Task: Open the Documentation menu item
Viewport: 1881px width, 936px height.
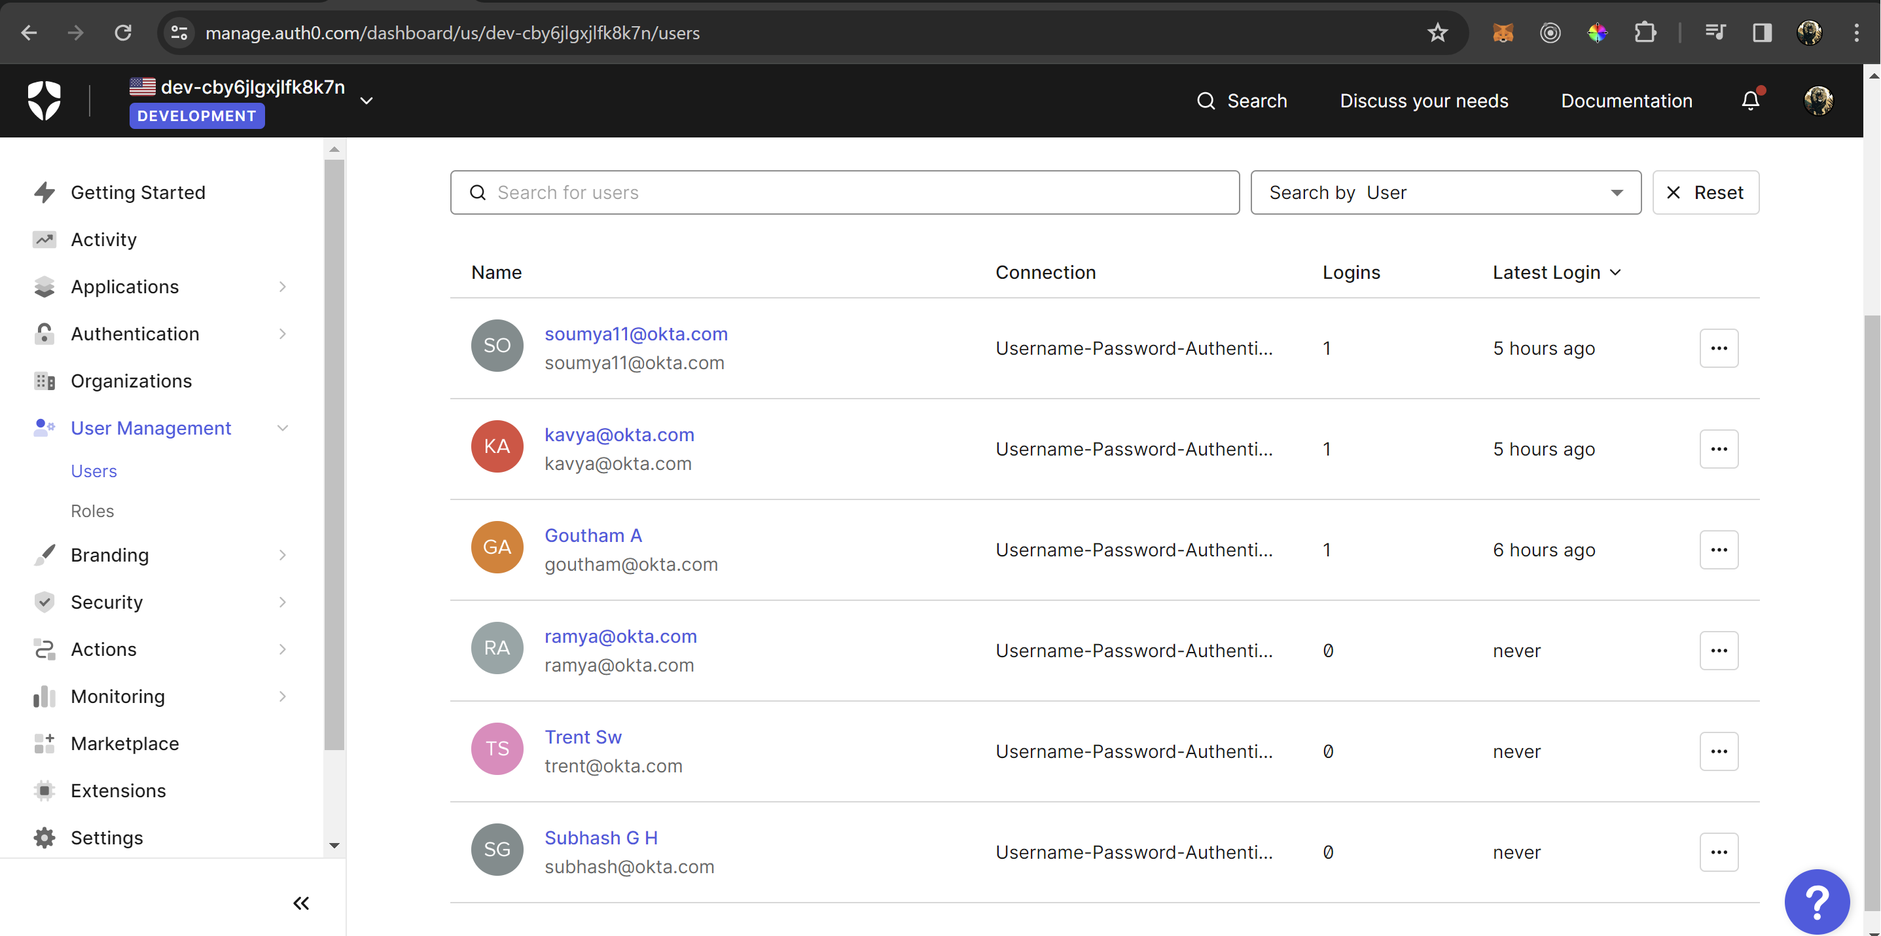Action: (x=1627, y=101)
